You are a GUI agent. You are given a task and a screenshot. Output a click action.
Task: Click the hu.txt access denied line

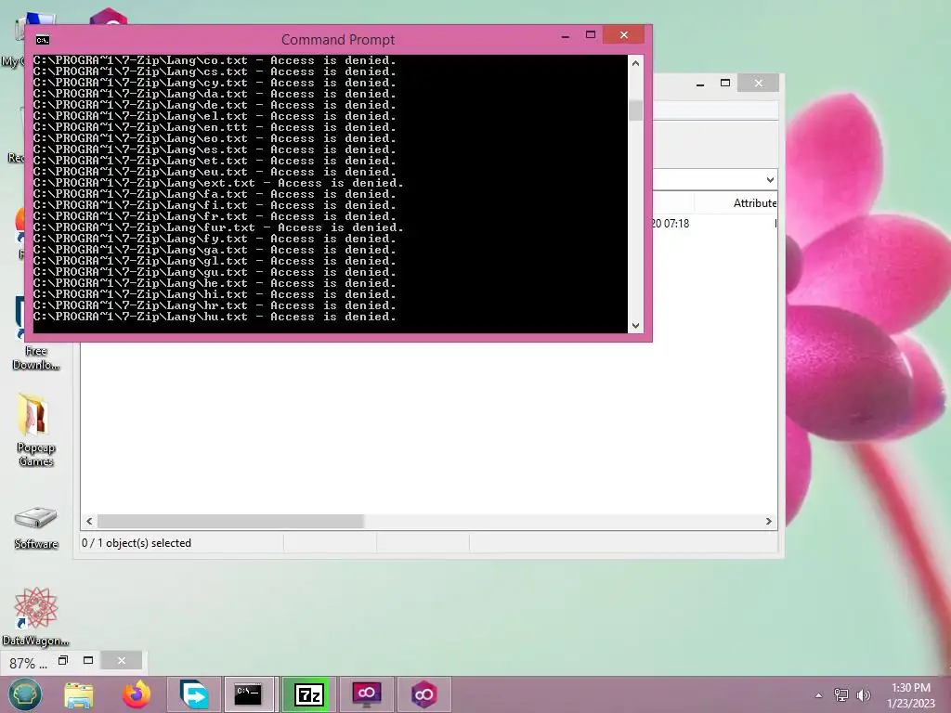pos(215,318)
